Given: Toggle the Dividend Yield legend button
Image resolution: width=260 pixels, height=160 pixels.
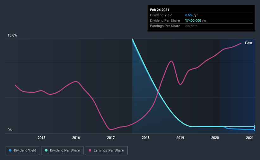Looking at the screenshot, I should (22, 151).
